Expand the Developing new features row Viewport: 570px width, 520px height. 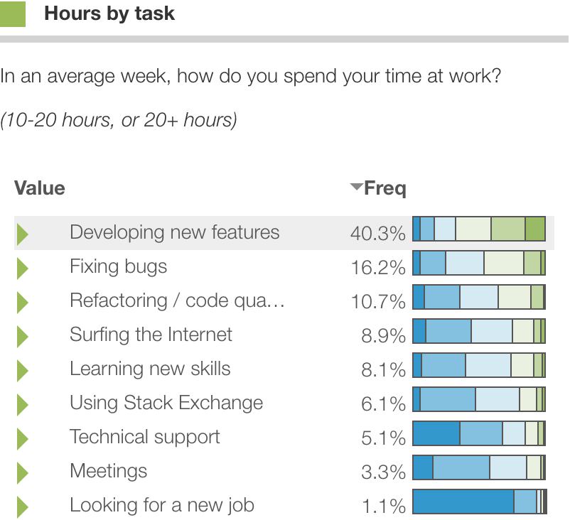pos(22,233)
